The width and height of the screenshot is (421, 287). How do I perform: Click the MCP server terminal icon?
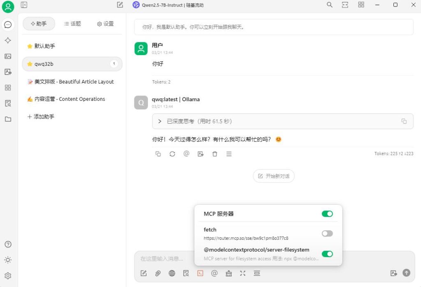(x=200, y=273)
